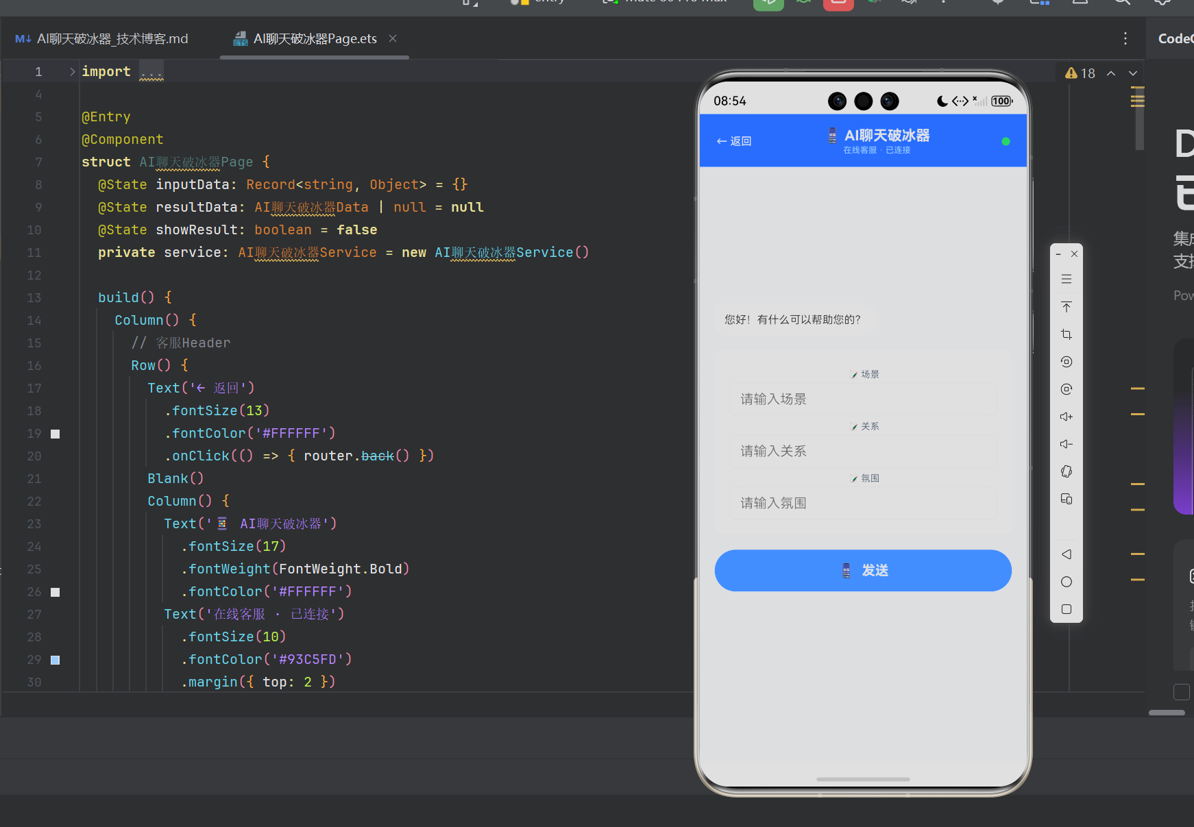The height and width of the screenshot is (827, 1194).
Task: Tap the emulator Back triangle navigation button
Action: (1067, 554)
